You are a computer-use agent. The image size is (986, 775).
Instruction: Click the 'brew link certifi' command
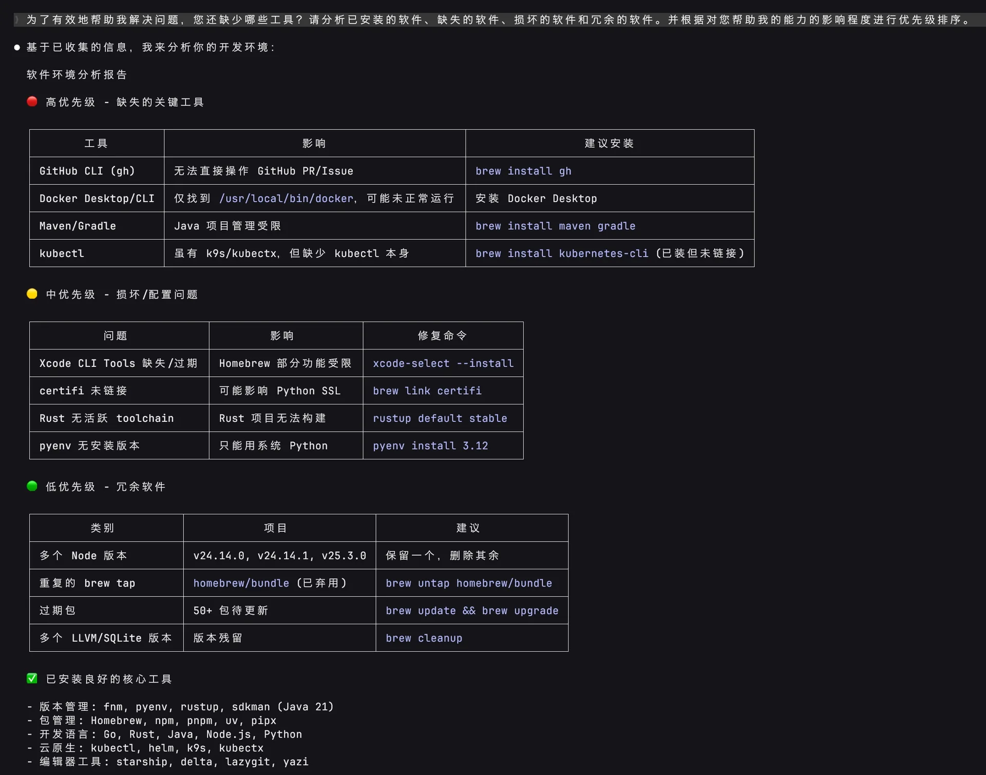coord(427,391)
